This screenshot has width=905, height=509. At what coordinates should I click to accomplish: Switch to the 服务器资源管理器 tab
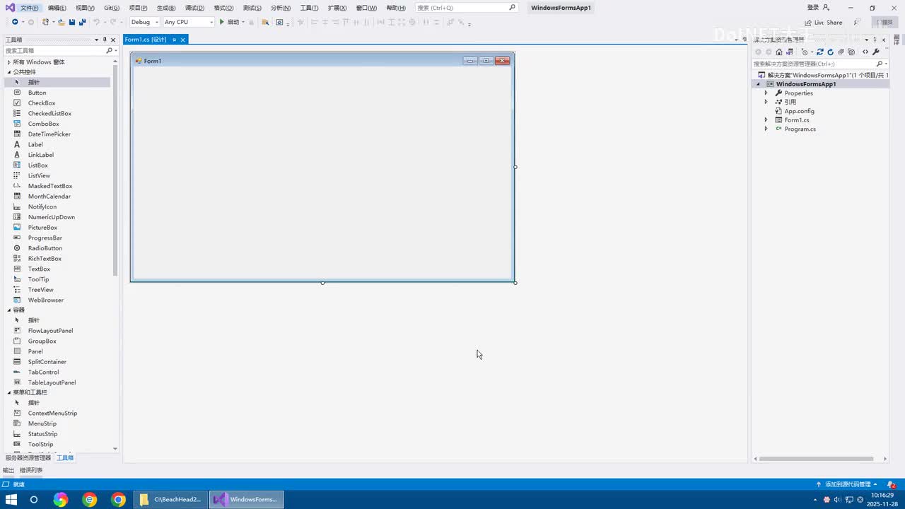28,458
